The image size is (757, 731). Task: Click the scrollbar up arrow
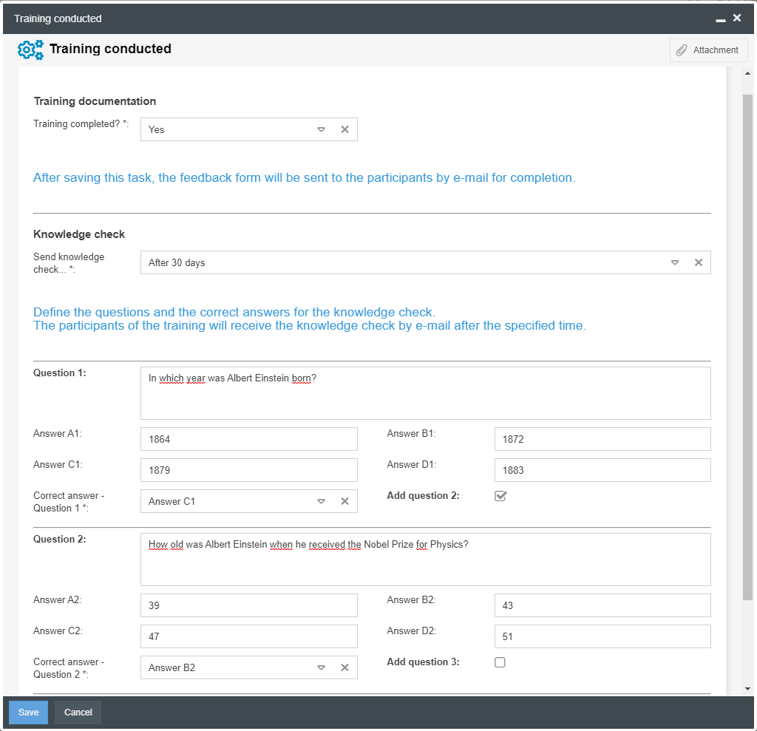click(747, 73)
